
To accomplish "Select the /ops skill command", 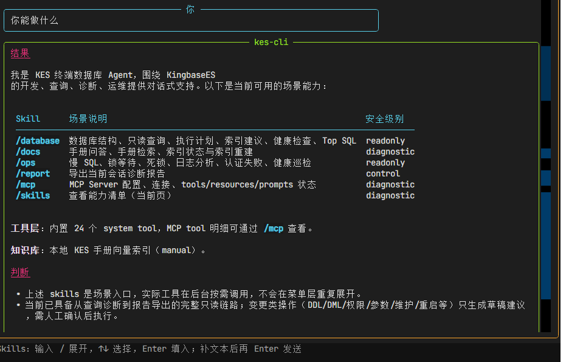I will tap(26, 162).
